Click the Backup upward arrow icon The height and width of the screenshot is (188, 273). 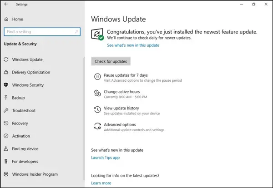coord(6,98)
